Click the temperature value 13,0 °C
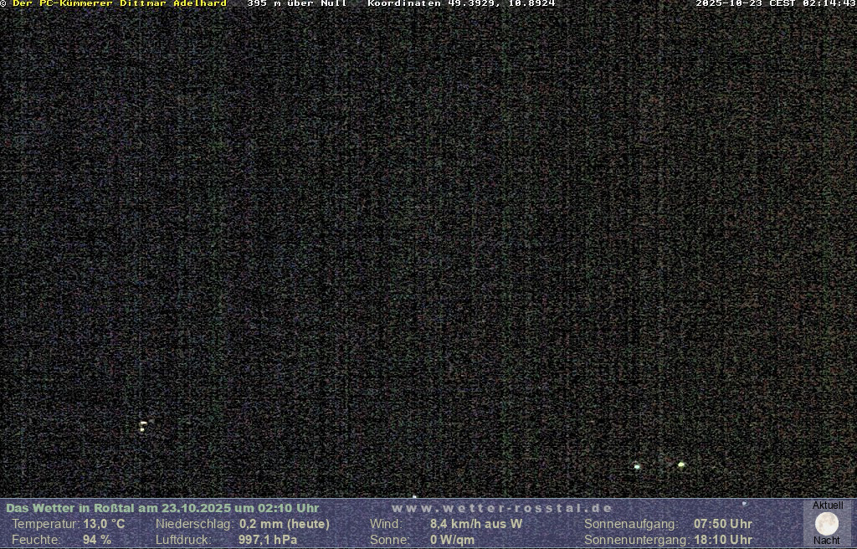 (104, 524)
